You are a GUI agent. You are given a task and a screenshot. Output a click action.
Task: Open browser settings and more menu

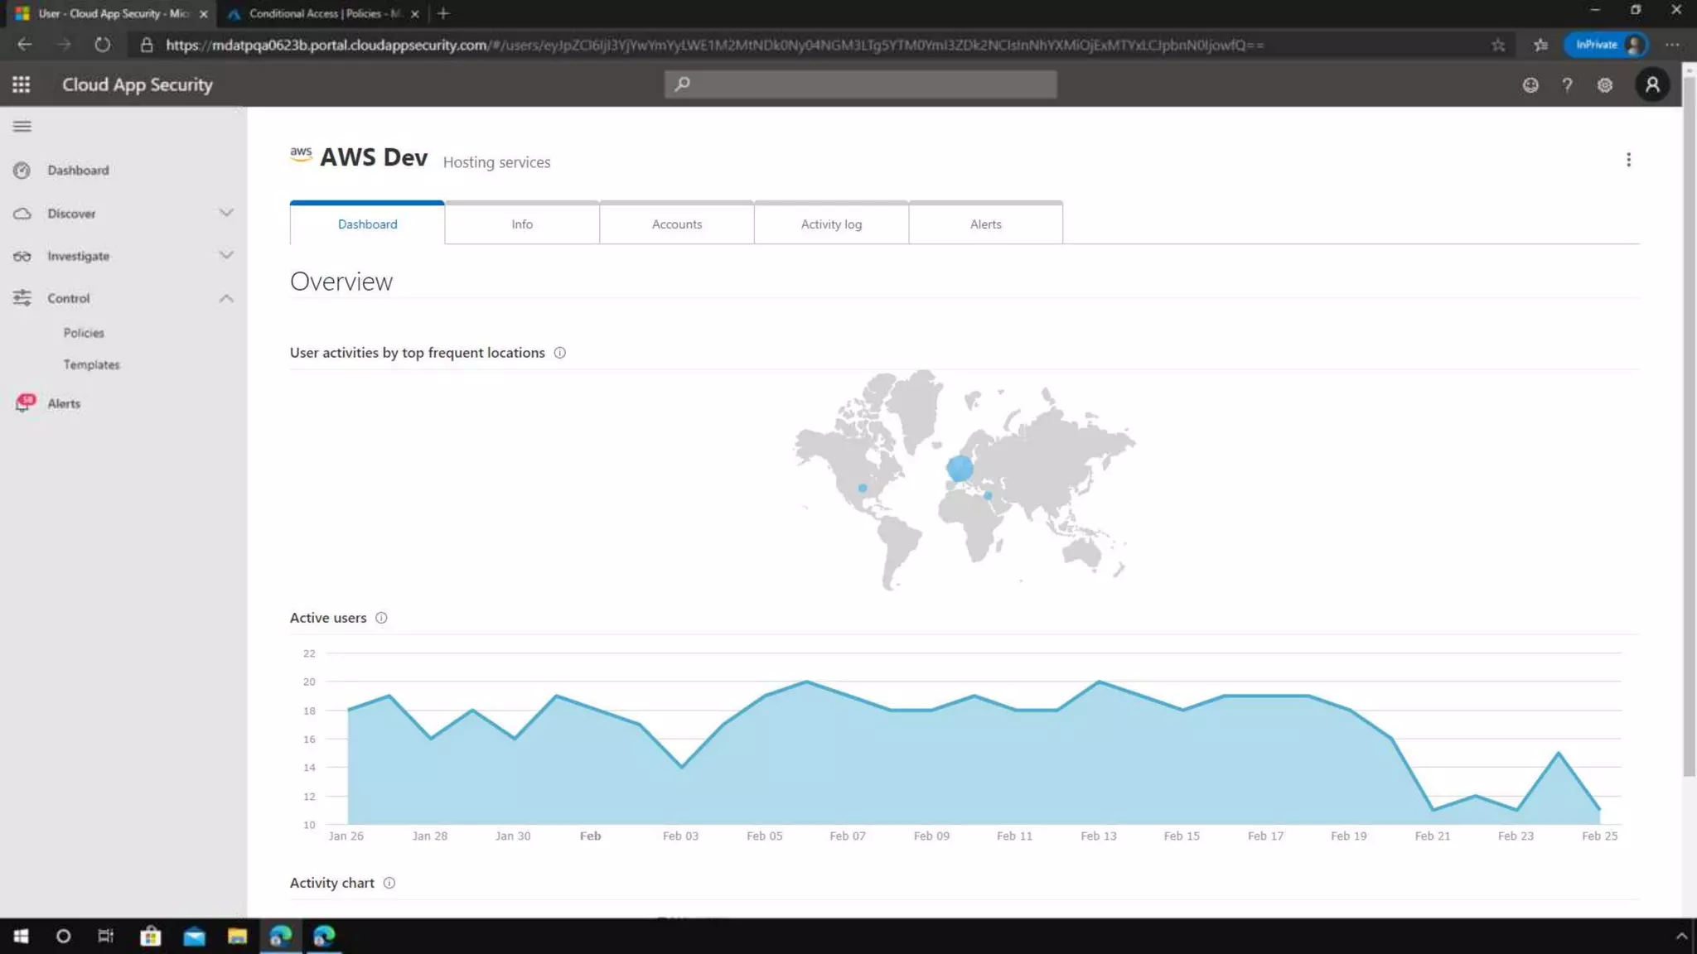pos(1672,45)
